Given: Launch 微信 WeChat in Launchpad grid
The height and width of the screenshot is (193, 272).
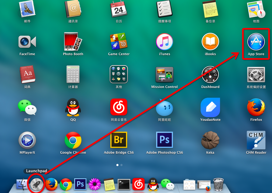Looking at the screenshot, I should 27,107.
